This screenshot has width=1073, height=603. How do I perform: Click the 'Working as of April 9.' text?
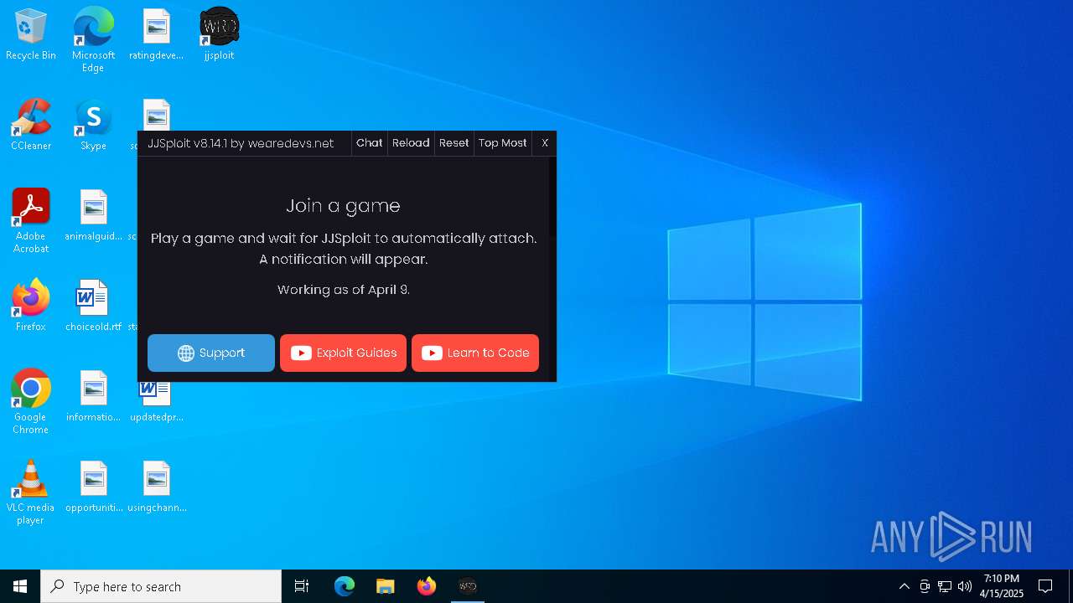(x=343, y=290)
